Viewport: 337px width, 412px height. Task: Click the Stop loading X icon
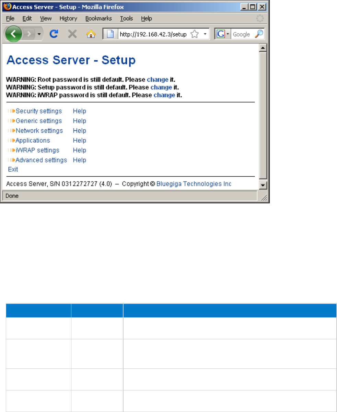72,34
